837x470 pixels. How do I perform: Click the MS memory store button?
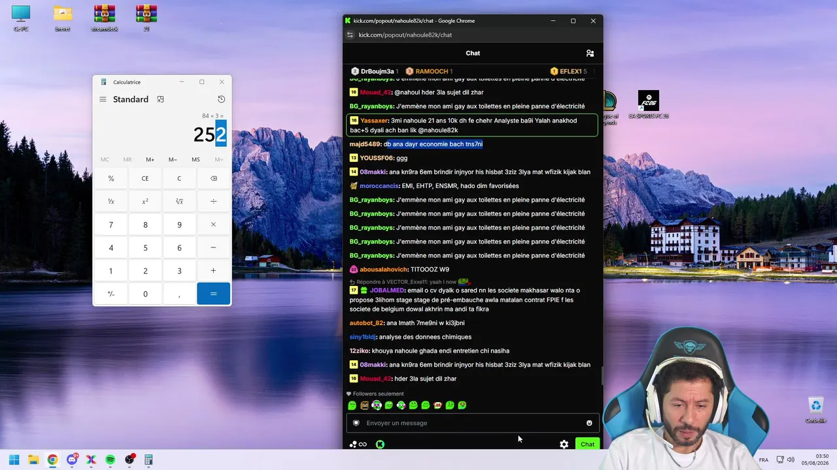(196, 159)
